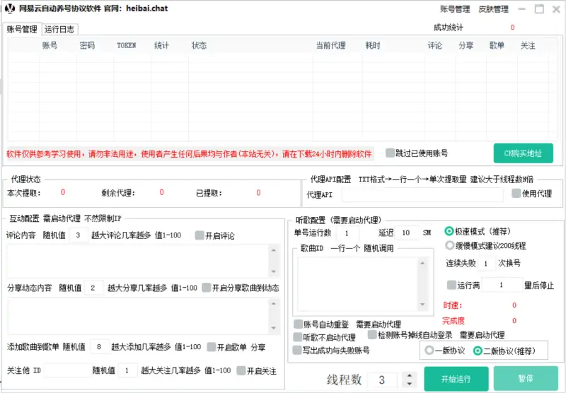
Task: Toggle the 开启关注 checkbox
Action: (241, 370)
